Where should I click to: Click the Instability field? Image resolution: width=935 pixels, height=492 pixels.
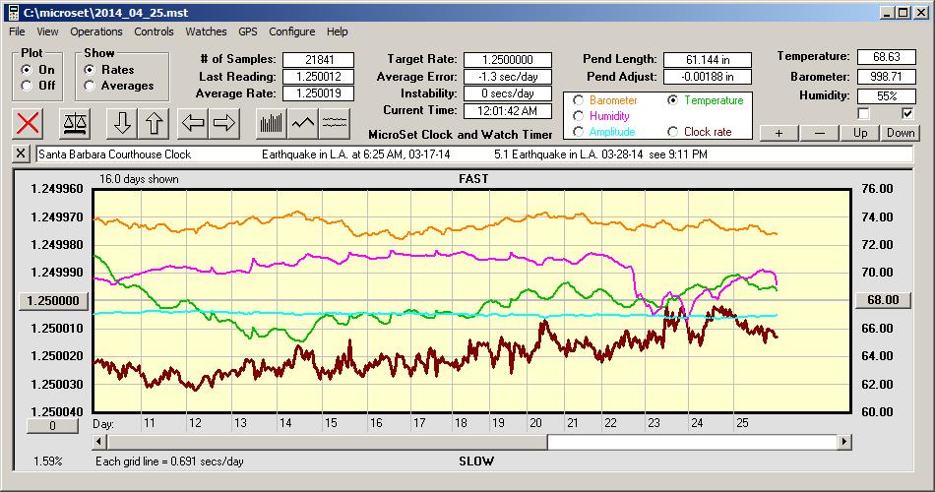pyautogui.click(x=508, y=93)
